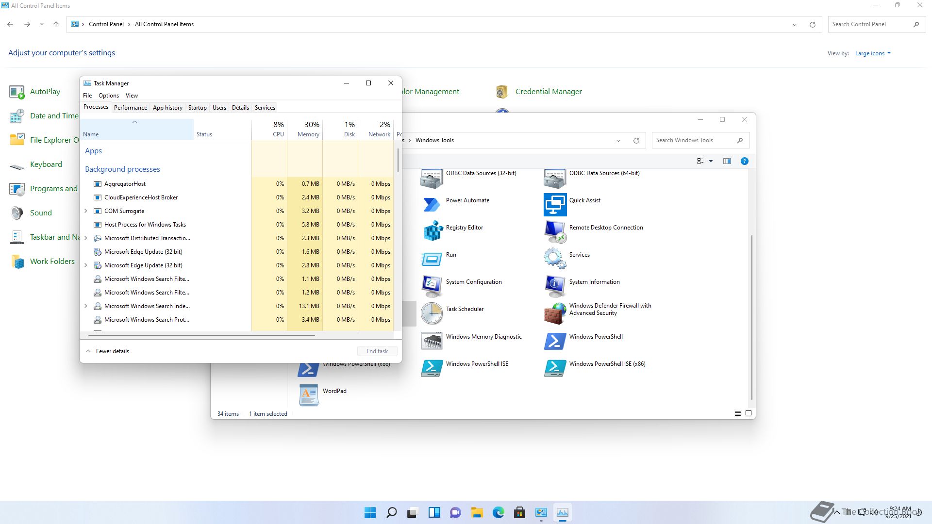Open Remote Desktop Connection icon

555,231
